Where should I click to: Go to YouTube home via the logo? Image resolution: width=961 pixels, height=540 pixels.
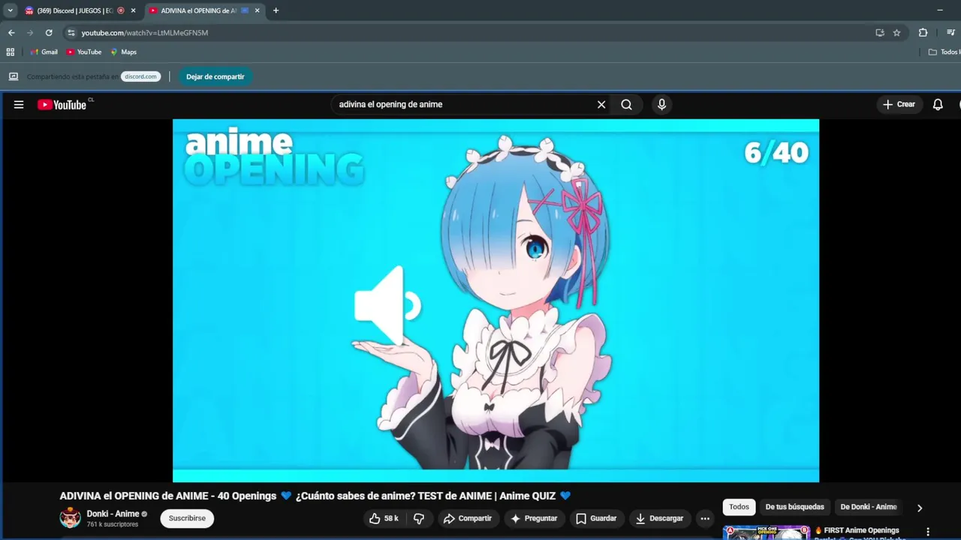62,105
